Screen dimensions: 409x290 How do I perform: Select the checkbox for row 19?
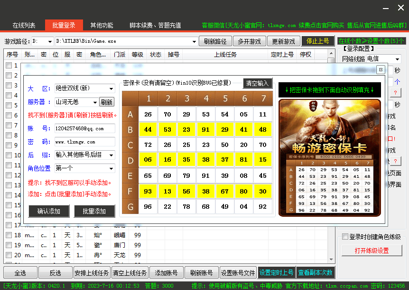tap(9, 245)
